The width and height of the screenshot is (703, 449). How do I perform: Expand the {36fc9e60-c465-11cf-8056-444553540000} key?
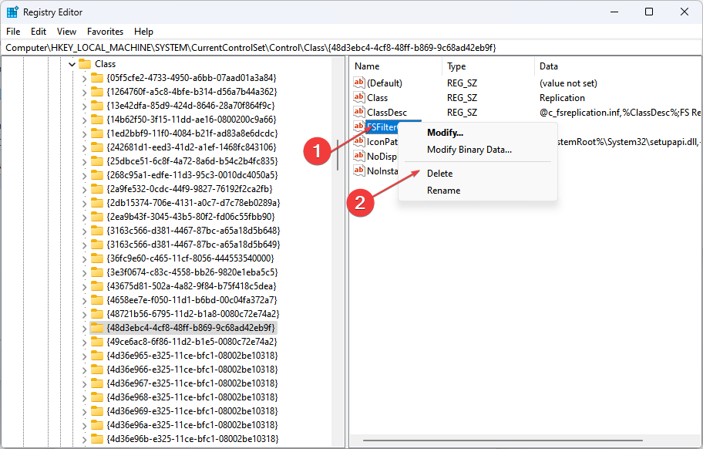tap(85, 258)
